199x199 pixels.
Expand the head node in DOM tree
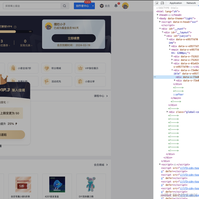tap(158, 15)
